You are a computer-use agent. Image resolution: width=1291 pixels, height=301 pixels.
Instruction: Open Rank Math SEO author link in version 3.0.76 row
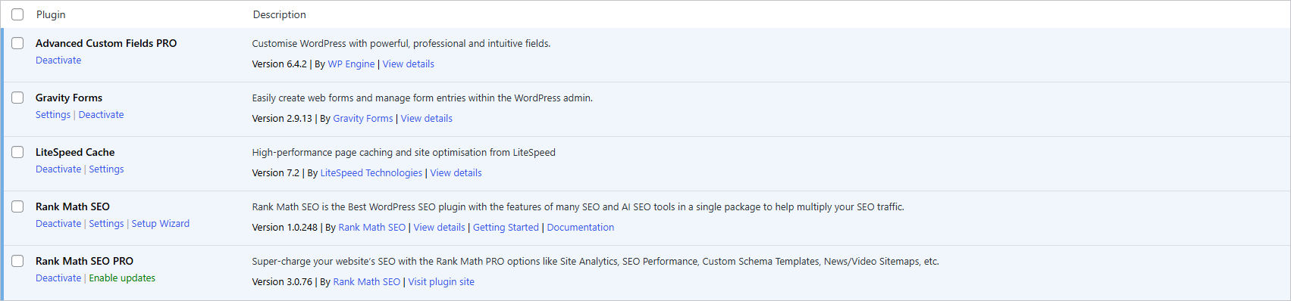pos(367,282)
